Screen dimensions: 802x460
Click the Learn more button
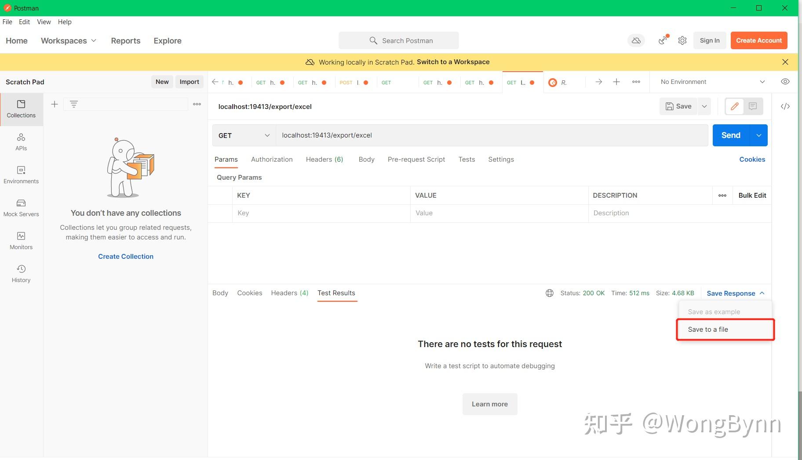coord(490,404)
